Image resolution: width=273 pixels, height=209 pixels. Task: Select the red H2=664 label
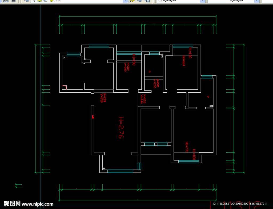(184, 61)
